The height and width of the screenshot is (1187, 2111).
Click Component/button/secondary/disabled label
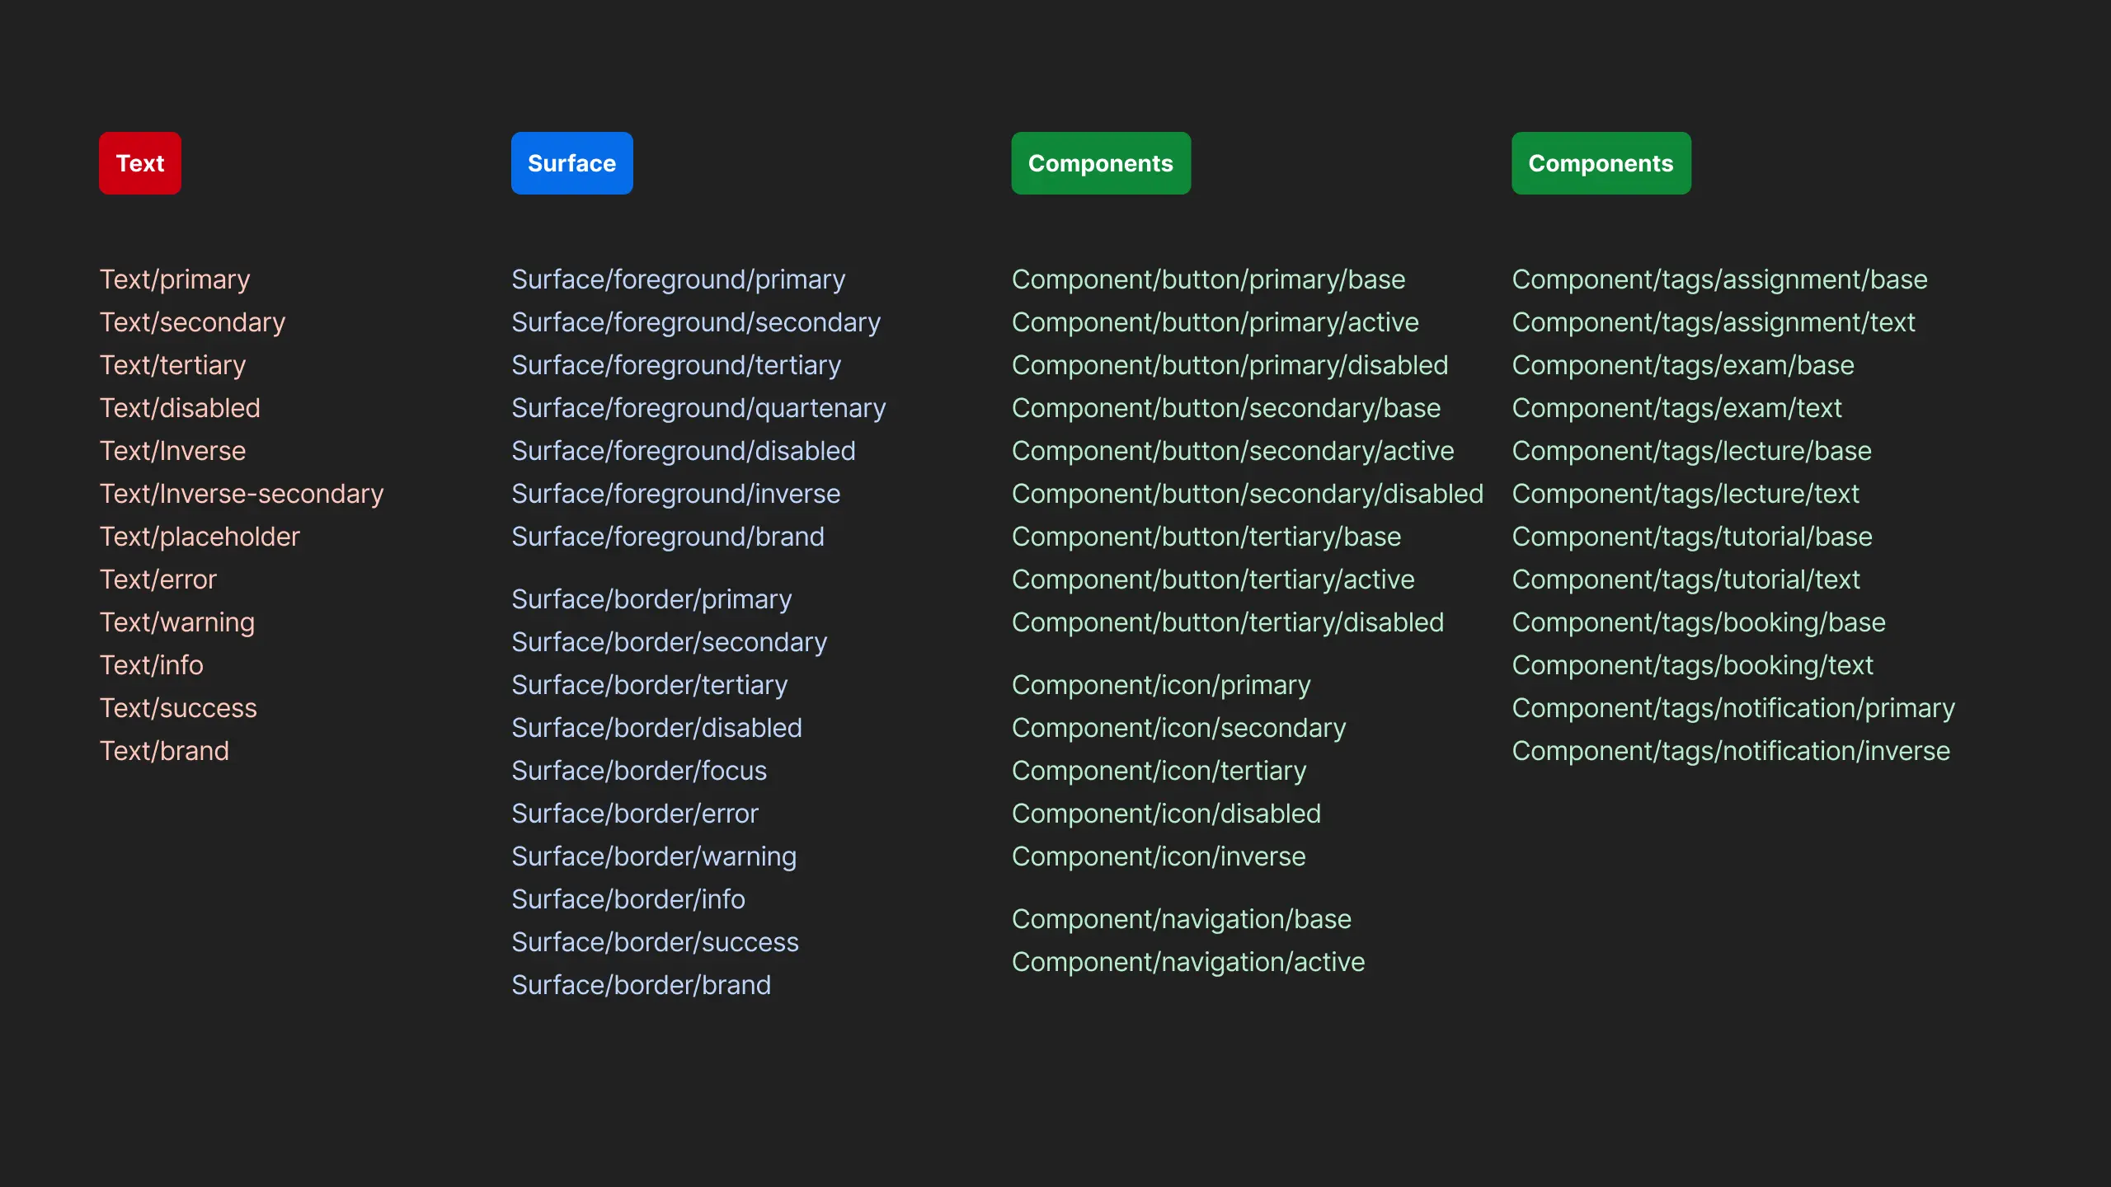(x=1248, y=494)
